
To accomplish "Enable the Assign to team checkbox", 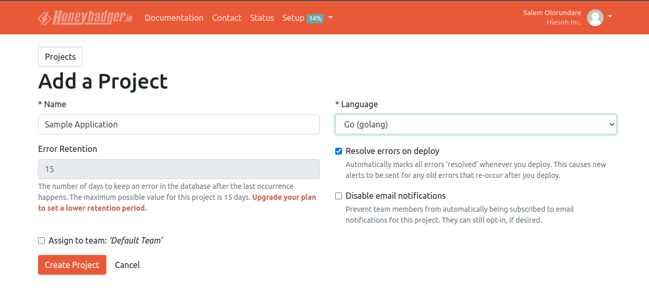I will [x=41, y=240].
